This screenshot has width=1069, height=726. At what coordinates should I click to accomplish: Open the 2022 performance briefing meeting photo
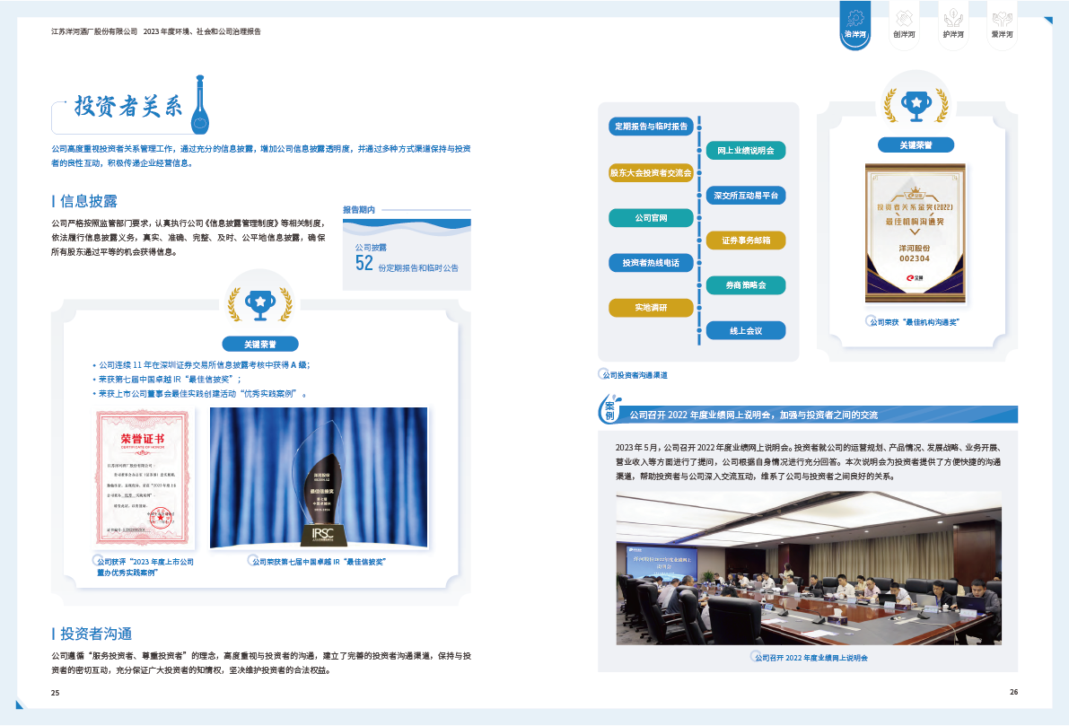coord(808,567)
